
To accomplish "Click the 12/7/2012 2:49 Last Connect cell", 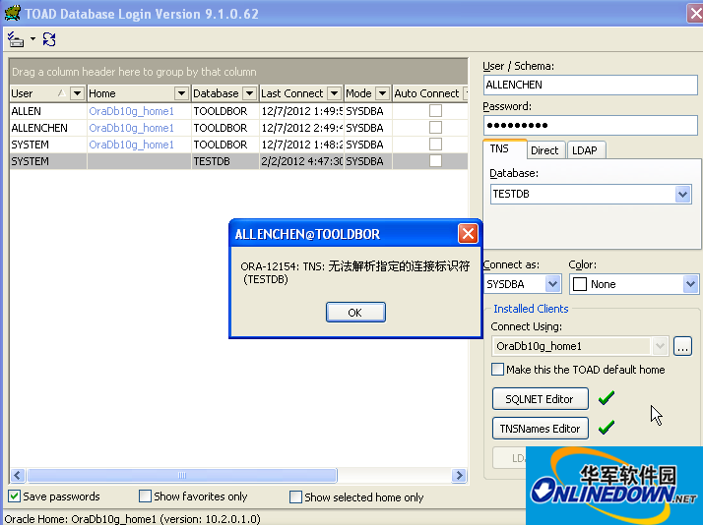I will click(301, 128).
